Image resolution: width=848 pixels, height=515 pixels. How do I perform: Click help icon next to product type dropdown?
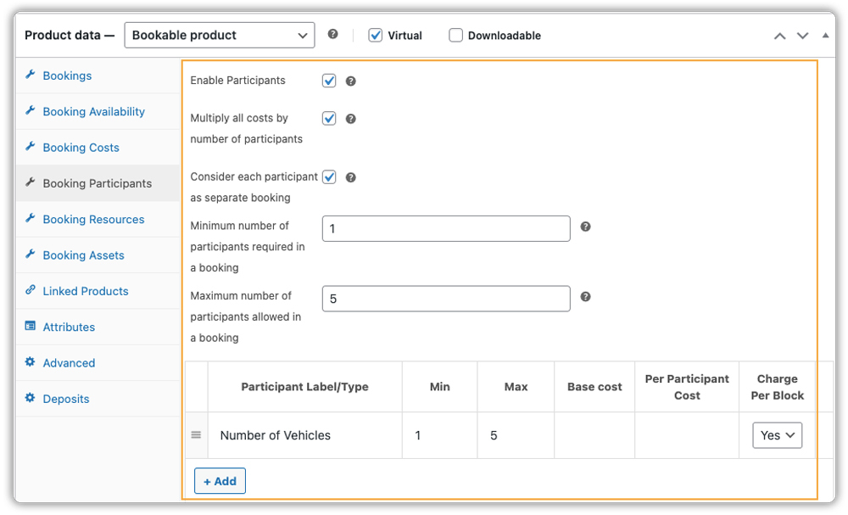(332, 35)
